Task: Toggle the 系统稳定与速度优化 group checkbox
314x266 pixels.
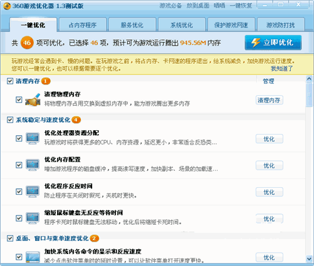Action: 10,120
